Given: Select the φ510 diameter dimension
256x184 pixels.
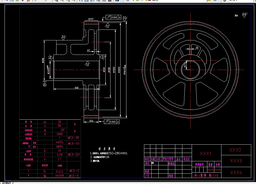Looking at the screenshot, I should [104, 70].
